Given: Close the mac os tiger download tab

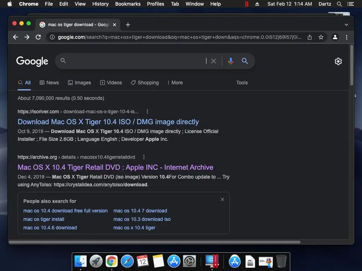Looking at the screenshot, I should [115, 25].
